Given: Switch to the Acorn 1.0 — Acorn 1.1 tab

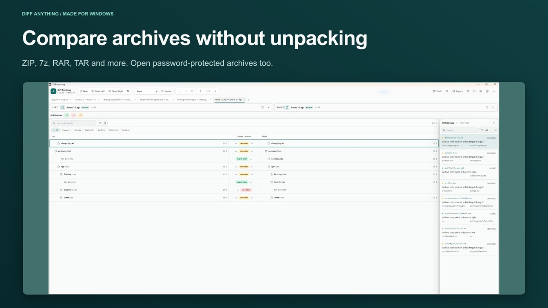Looking at the screenshot, I should pos(85,100).
